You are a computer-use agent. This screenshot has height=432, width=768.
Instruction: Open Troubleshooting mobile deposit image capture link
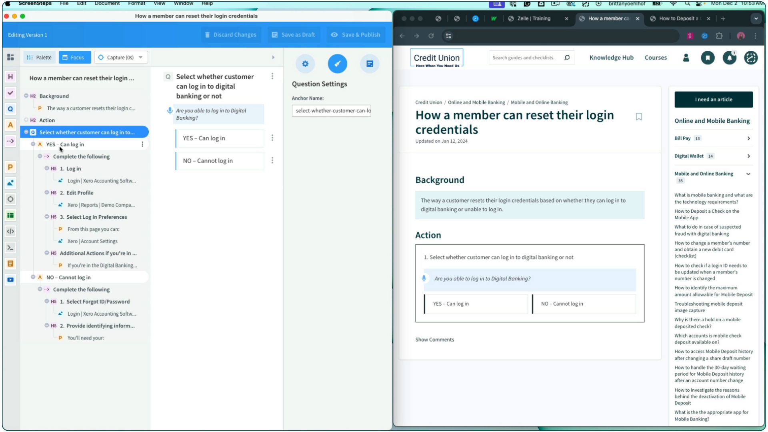tap(708, 307)
